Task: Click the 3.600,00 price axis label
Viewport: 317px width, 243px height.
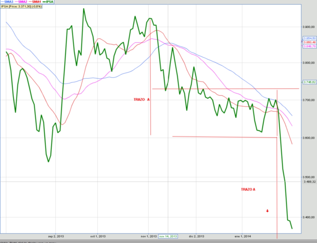Action: [x=308, y=138]
